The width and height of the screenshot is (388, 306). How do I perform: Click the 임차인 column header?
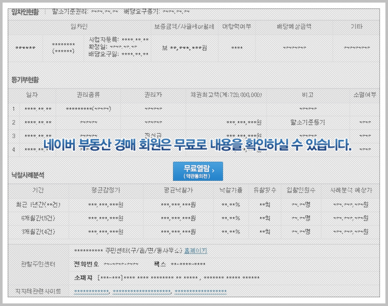[x=79, y=27]
